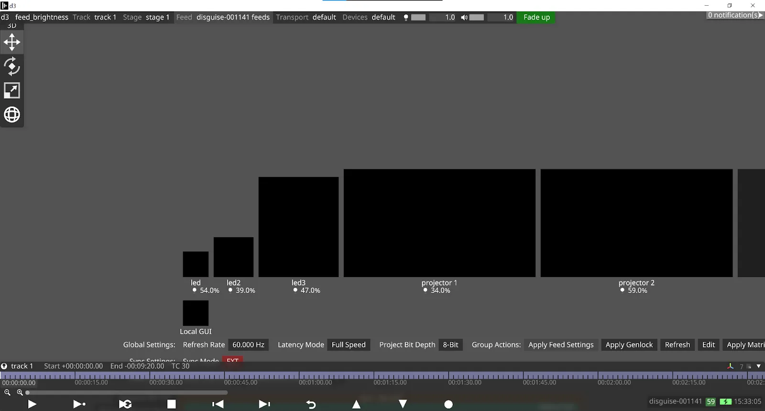Click the green Fade up button
Image resolution: width=765 pixels, height=411 pixels.
click(536, 17)
